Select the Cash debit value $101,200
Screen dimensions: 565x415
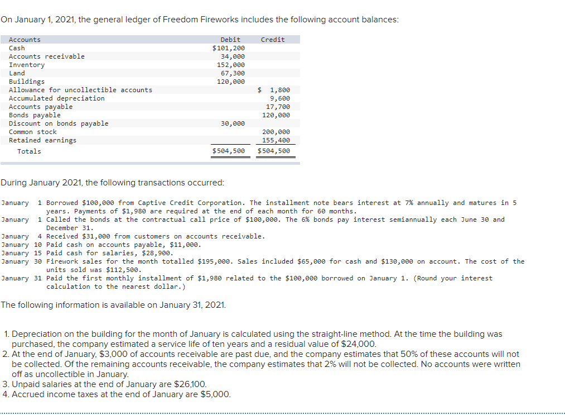[229, 48]
